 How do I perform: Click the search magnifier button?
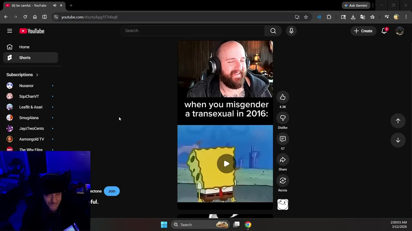point(273,31)
